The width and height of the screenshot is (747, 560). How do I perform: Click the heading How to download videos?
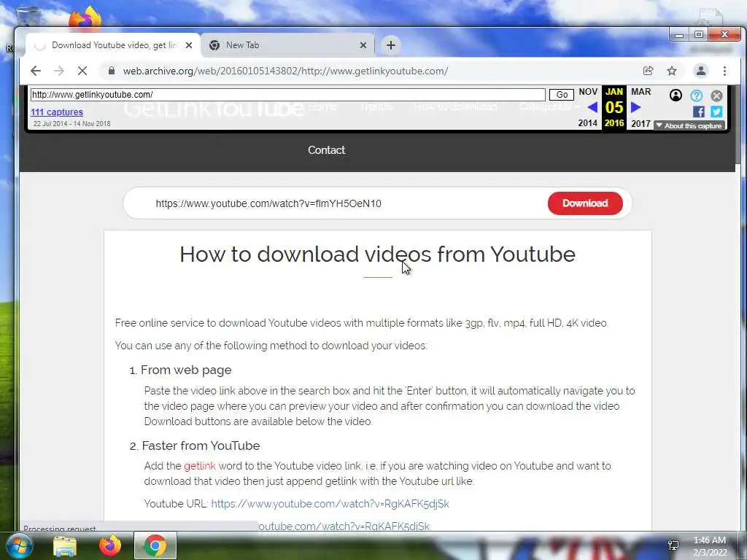[x=377, y=254]
